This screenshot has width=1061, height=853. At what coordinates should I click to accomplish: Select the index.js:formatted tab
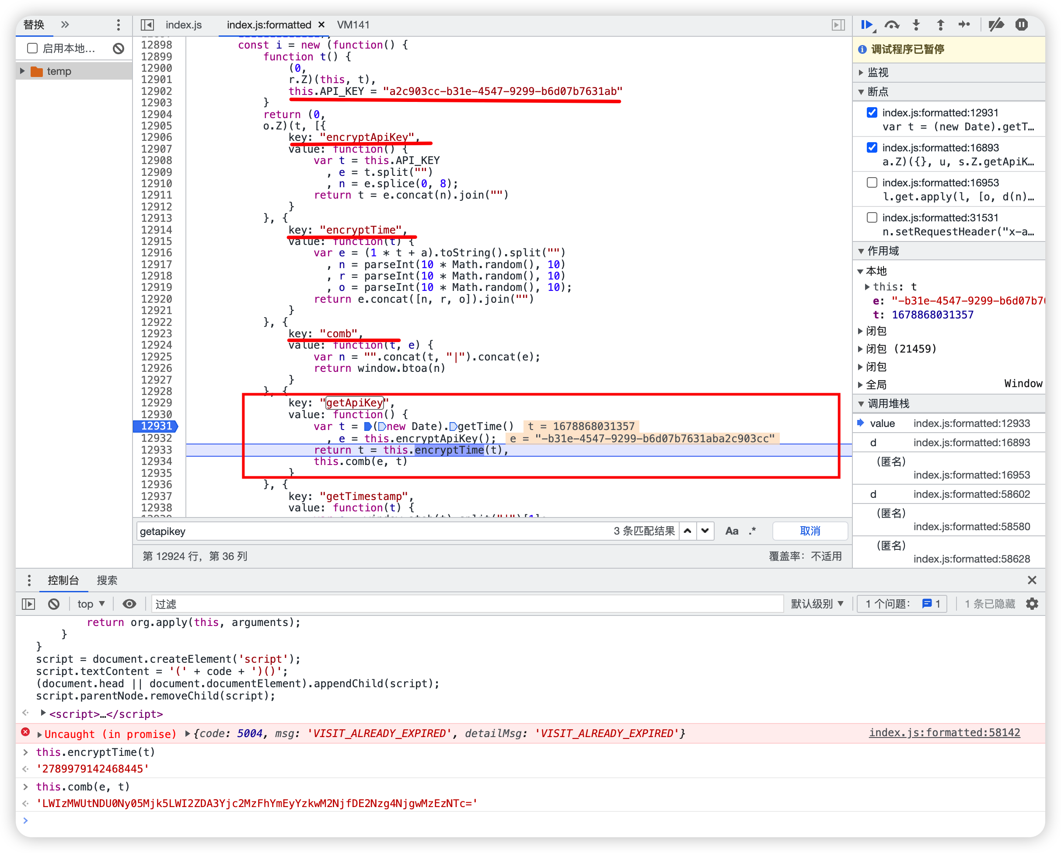269,24
